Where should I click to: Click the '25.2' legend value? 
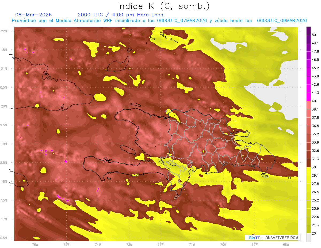tap(315, 200)
